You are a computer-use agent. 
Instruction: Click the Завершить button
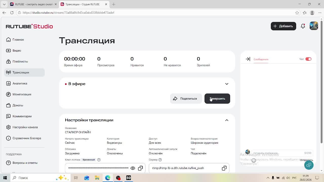tap(217, 99)
